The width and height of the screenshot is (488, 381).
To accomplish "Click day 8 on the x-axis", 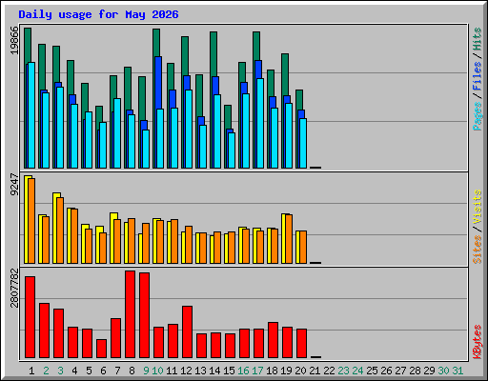I will pos(132,371).
